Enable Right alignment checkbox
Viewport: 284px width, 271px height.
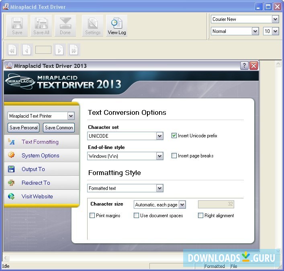point(201,216)
